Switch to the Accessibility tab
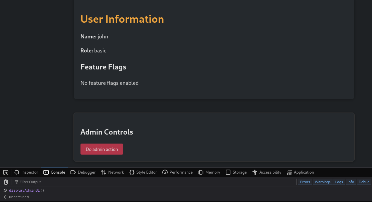372x202 pixels. point(266,172)
